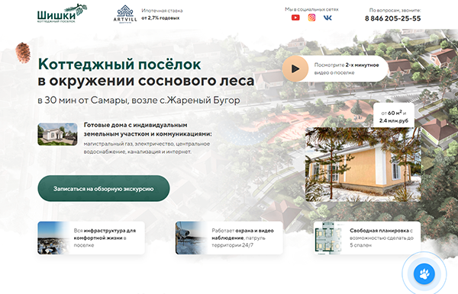This screenshot has height=294, width=458.
Task: Open the YouTube social link icon
Action: click(x=295, y=18)
